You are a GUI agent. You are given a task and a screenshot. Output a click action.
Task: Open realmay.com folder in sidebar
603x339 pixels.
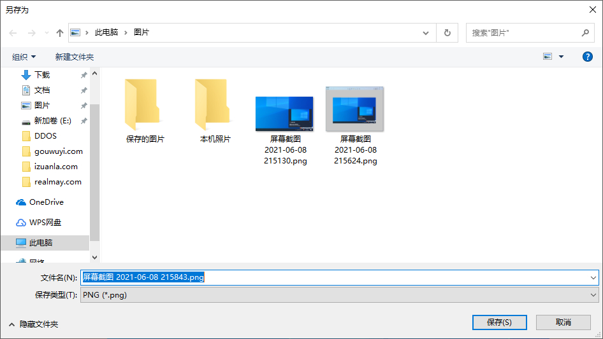click(x=57, y=182)
